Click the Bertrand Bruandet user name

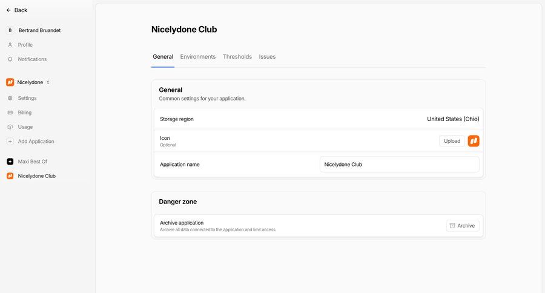(x=39, y=30)
